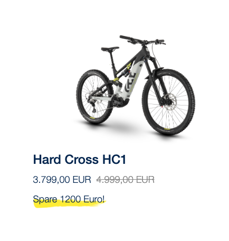Select the current price 3.799,00 EUR

62,180
